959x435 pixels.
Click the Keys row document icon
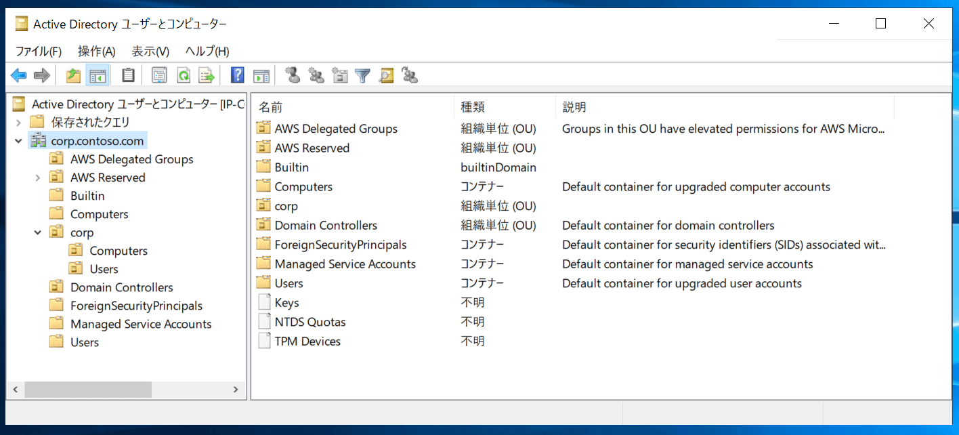(x=263, y=302)
